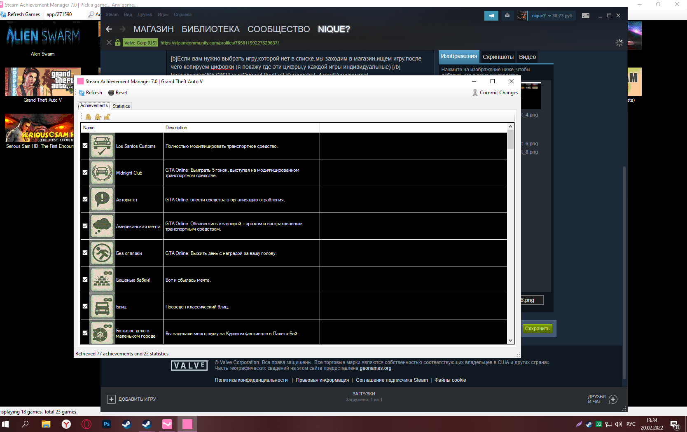Open the Справка menu in Steam

[x=182, y=15]
